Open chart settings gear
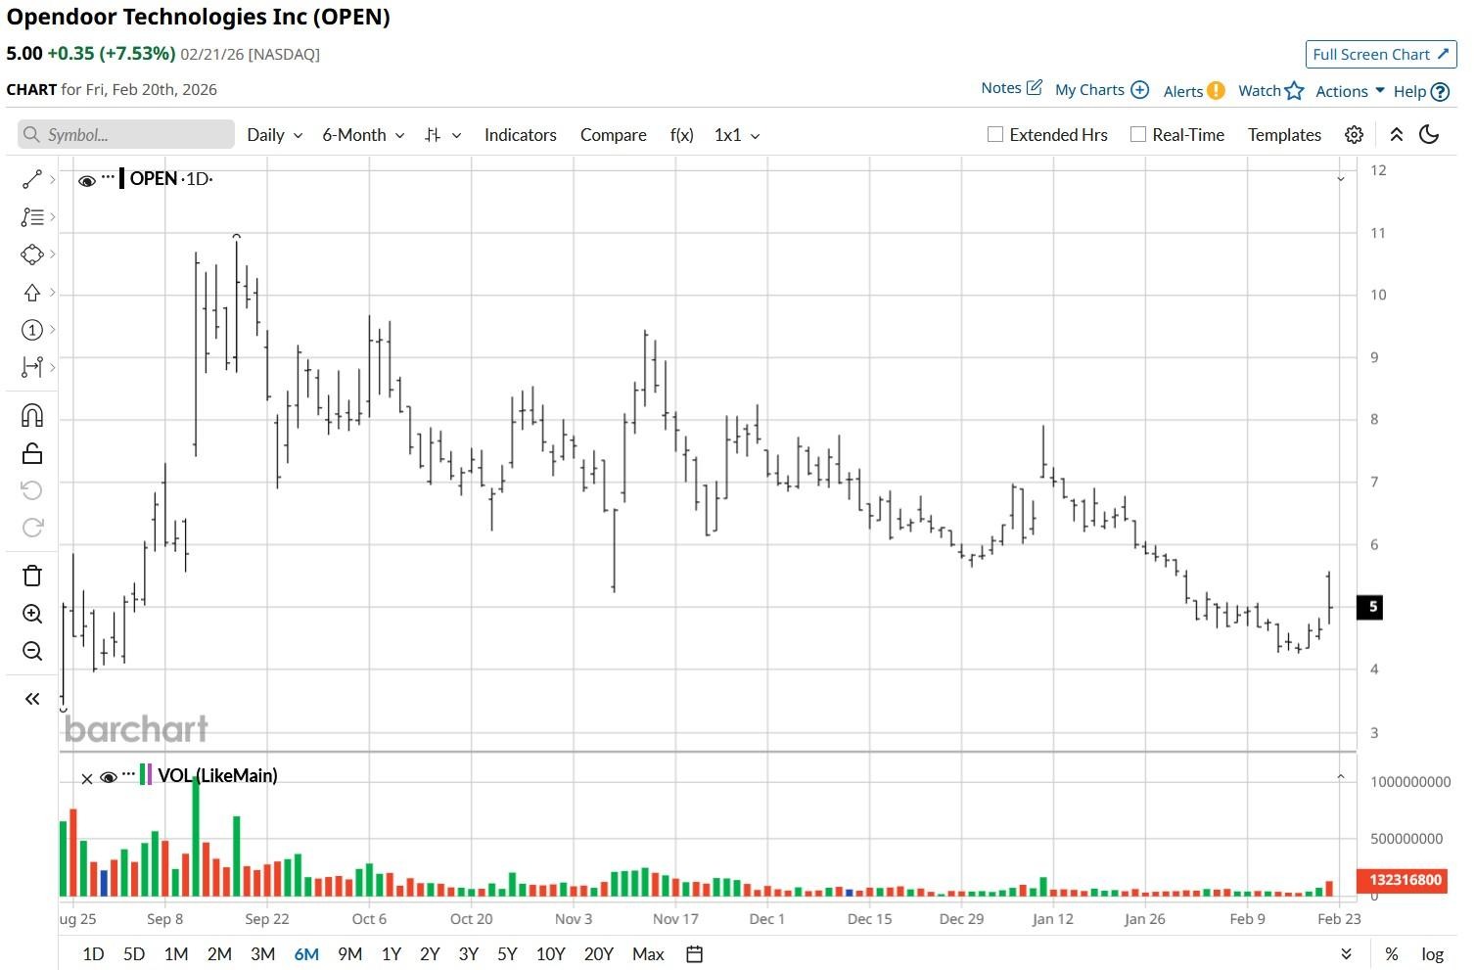This screenshot has width=1475, height=970. point(1354,135)
